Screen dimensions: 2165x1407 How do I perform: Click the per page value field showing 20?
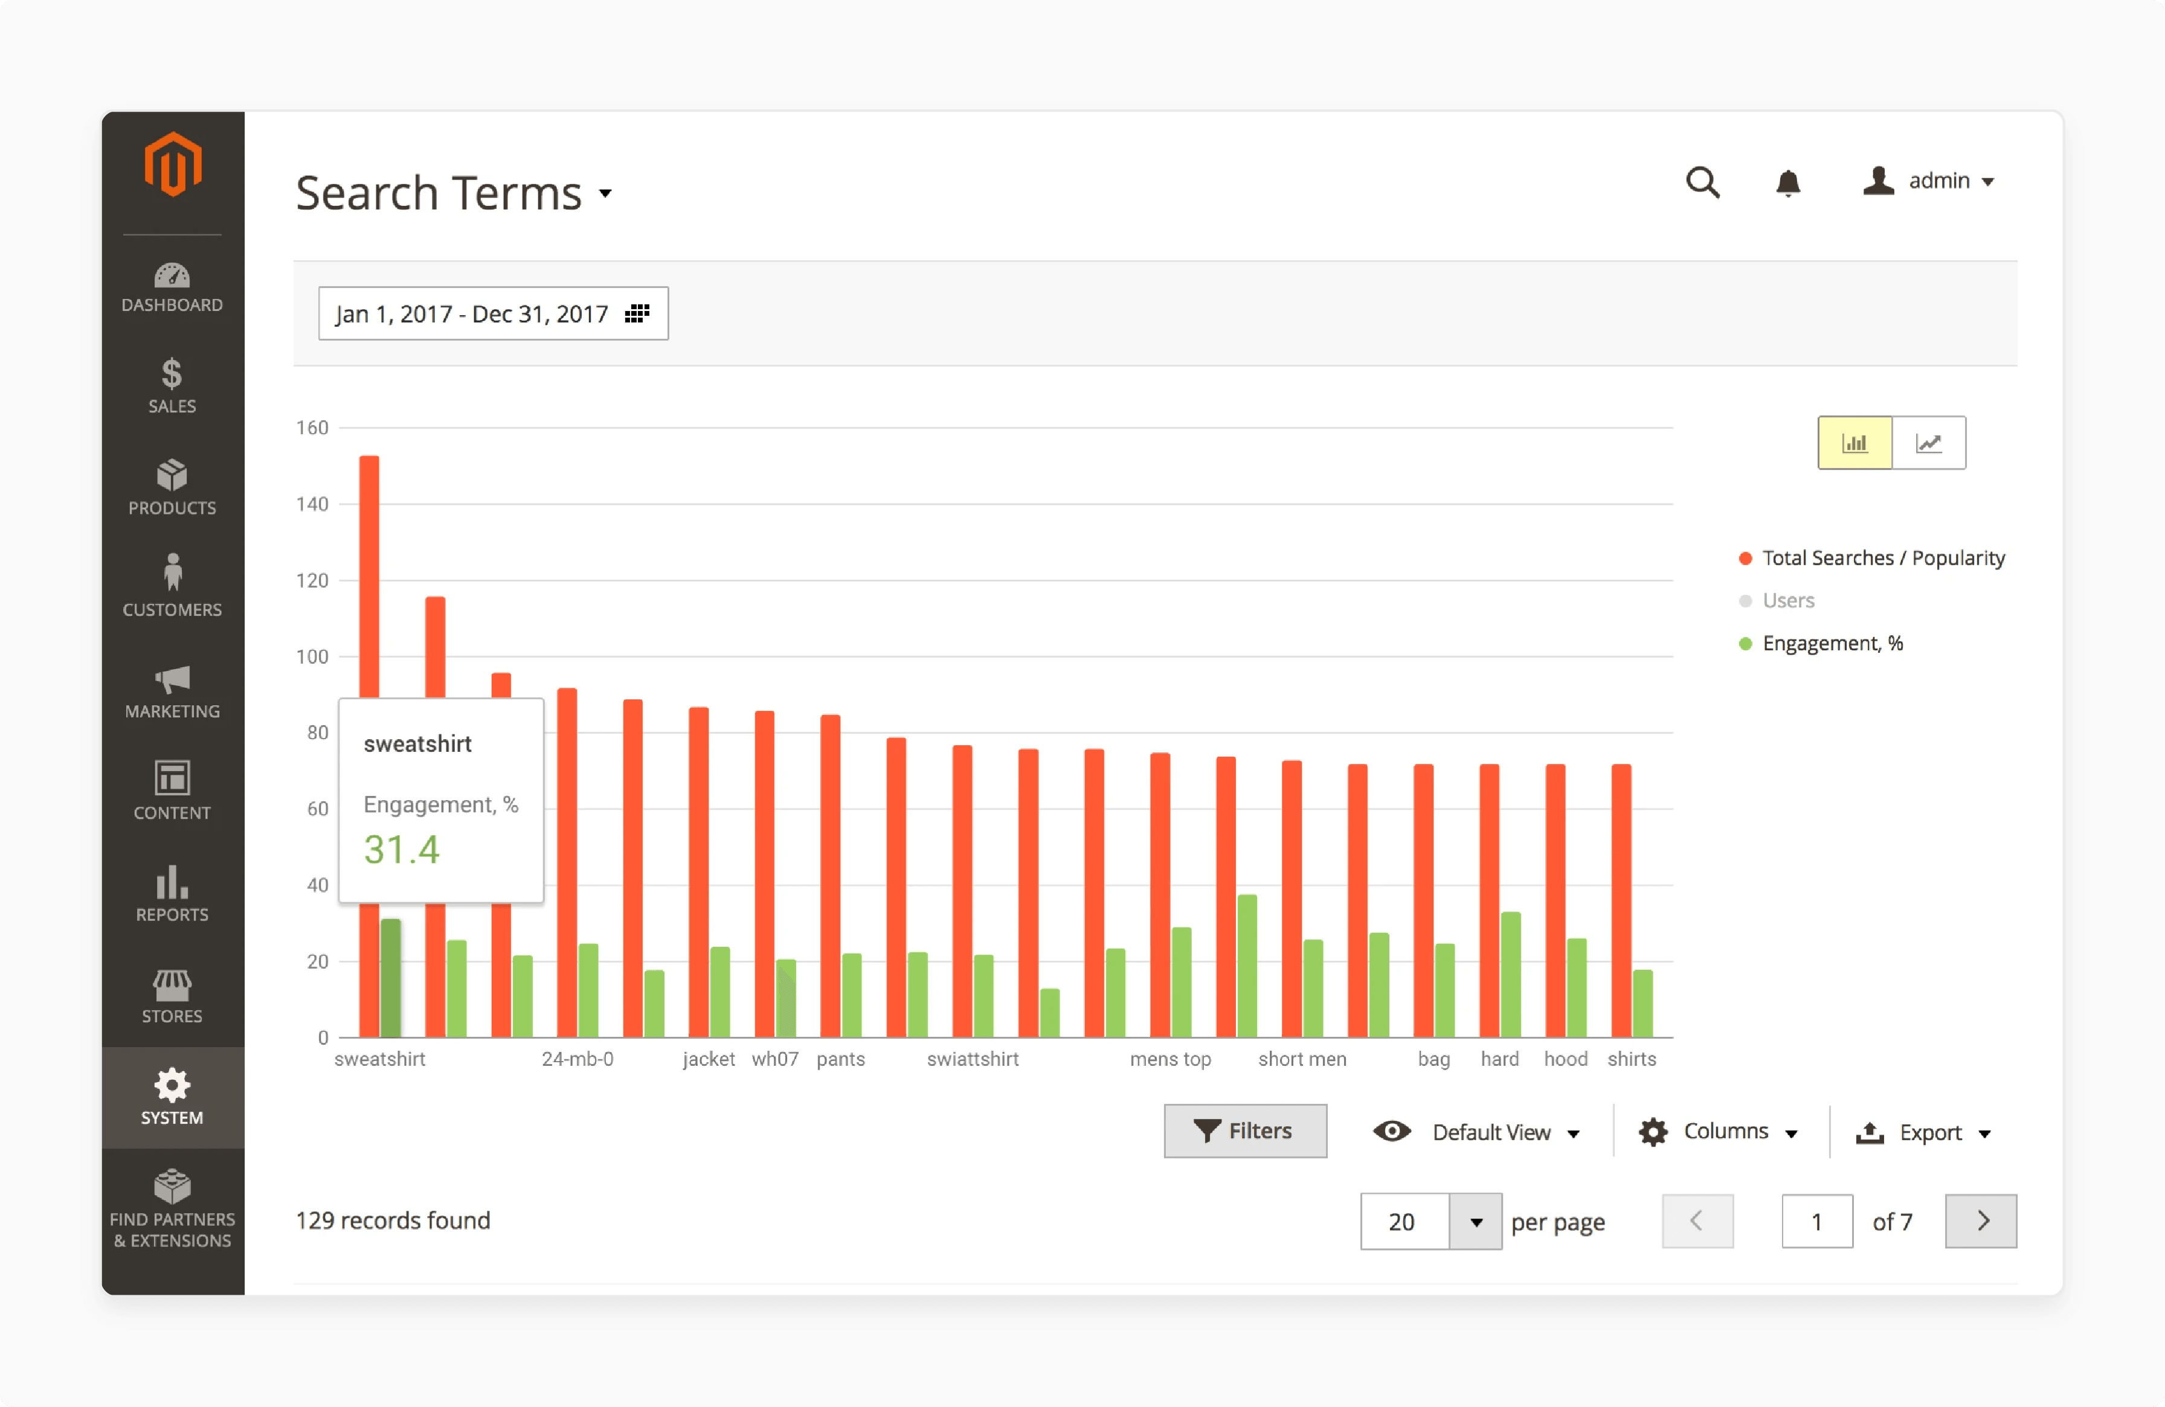click(x=1404, y=1222)
